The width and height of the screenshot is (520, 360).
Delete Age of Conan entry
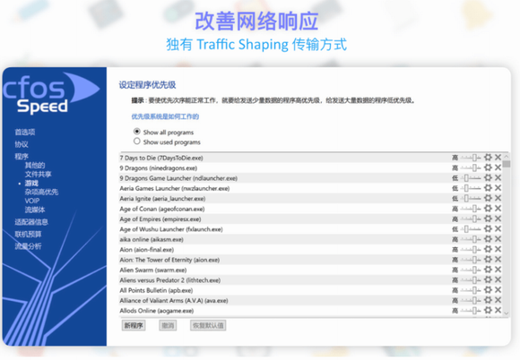point(498,209)
